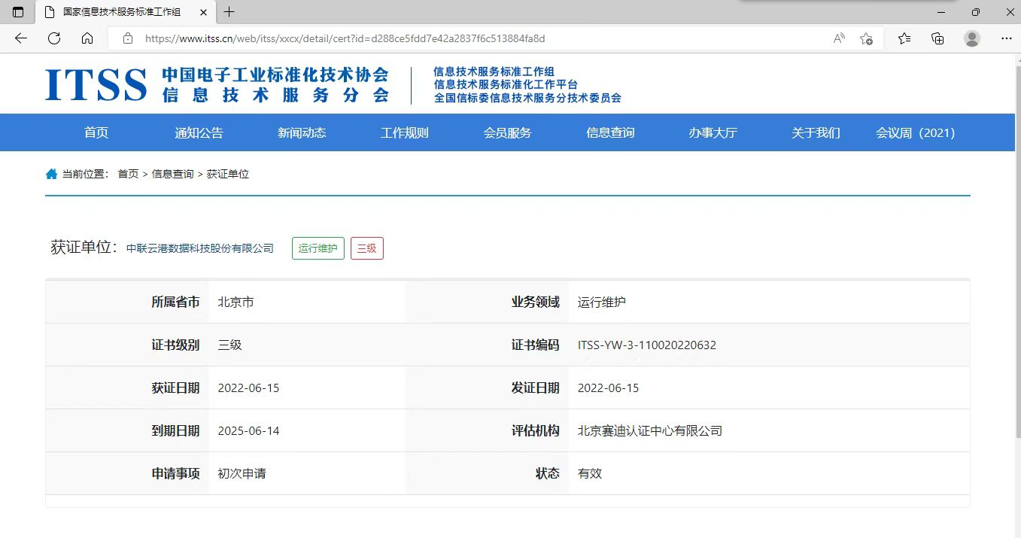Select the 国家信息技术服务标准工作组 browser tab

(x=124, y=12)
